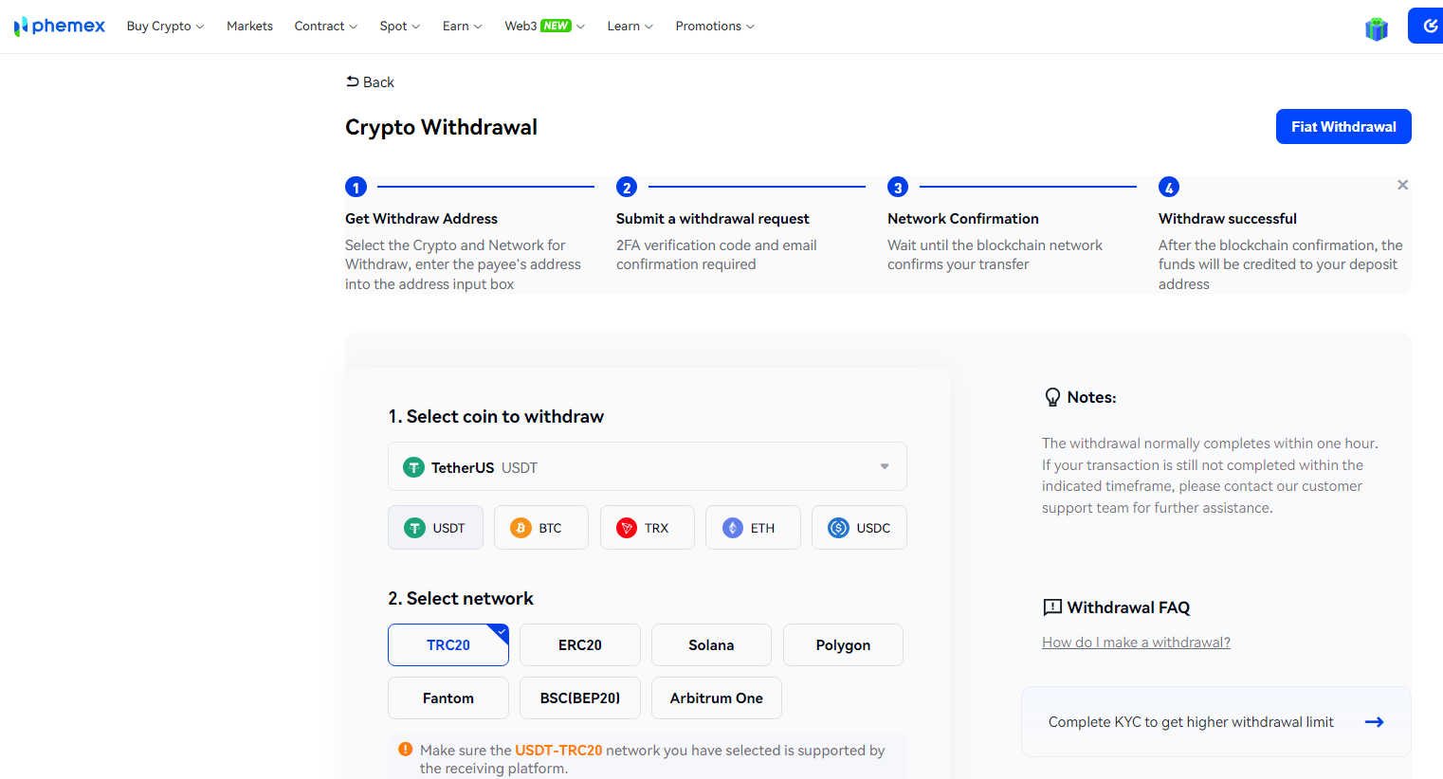Choose the Solana network
This screenshot has width=1443, height=779.
coord(711,644)
